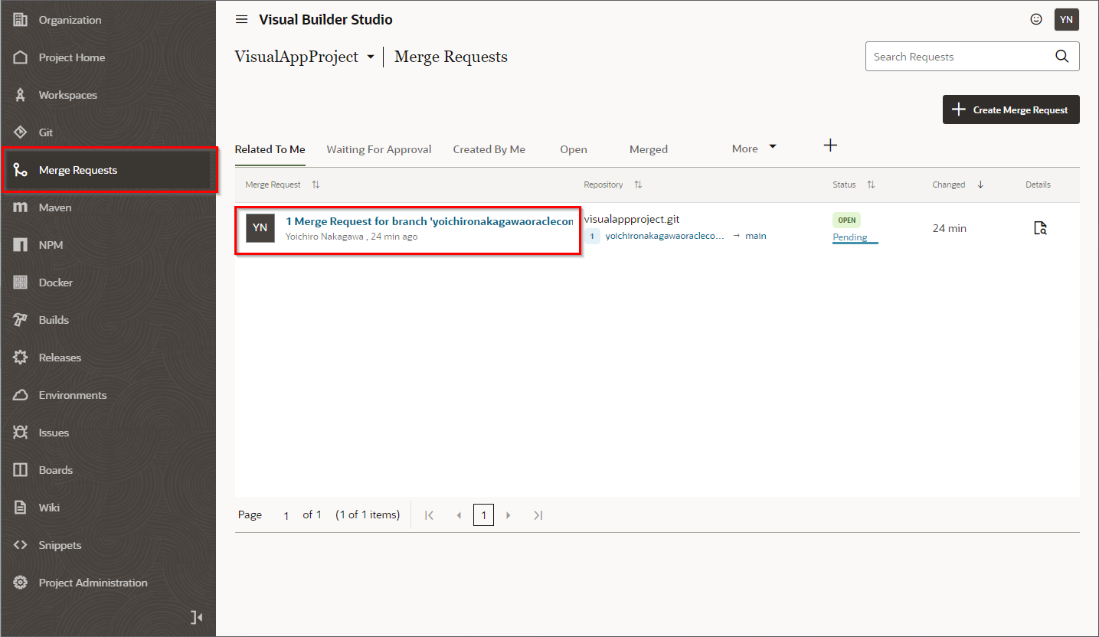Viewport: 1099px width, 637px height.
Task: Click the Search Requests input field
Action: tap(957, 57)
